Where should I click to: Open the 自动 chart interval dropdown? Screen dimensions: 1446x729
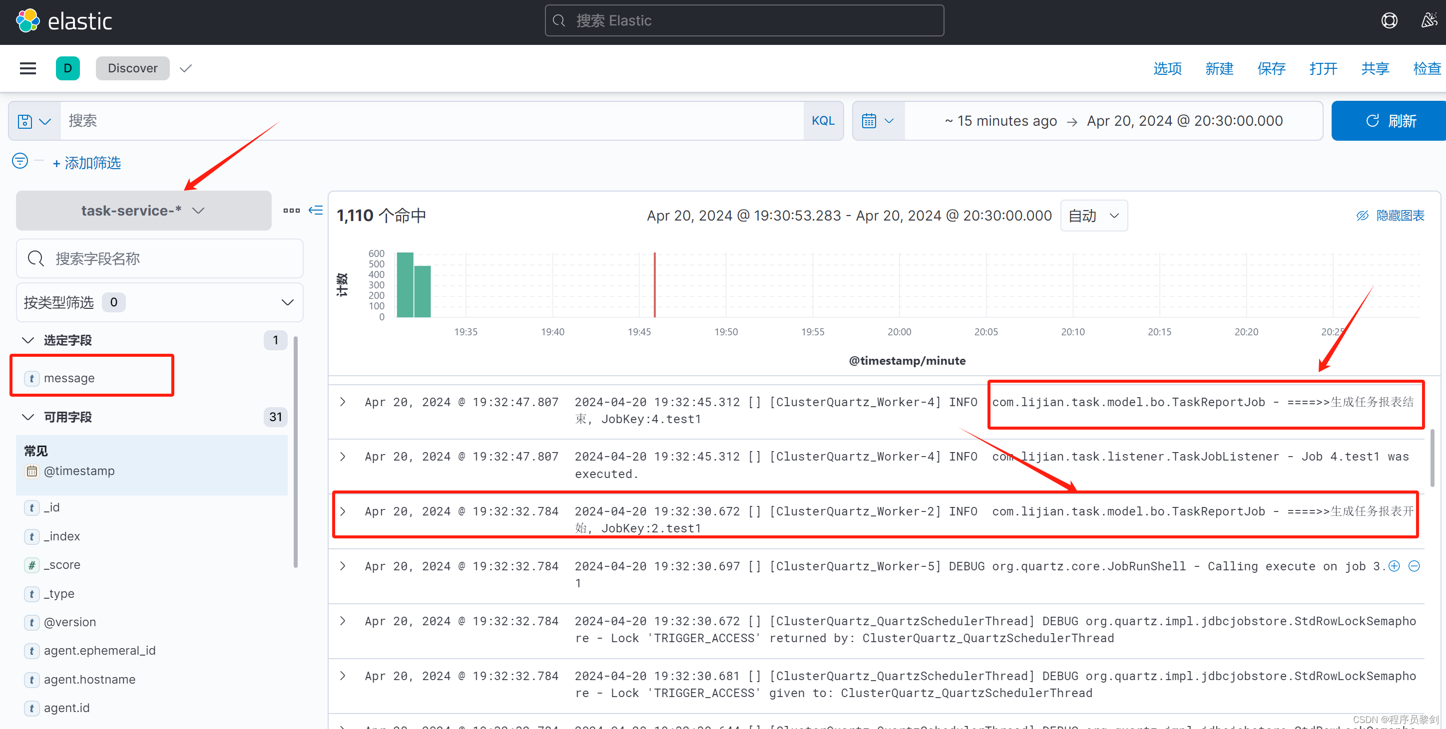[x=1092, y=216]
